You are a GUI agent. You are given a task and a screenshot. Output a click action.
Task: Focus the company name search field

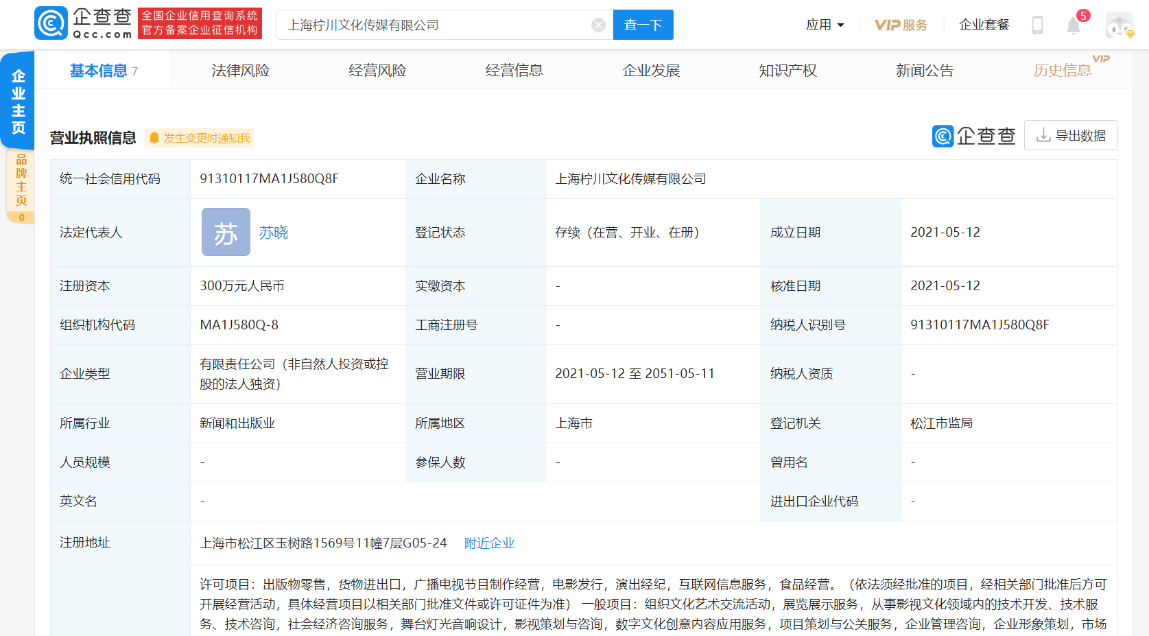[x=436, y=25]
